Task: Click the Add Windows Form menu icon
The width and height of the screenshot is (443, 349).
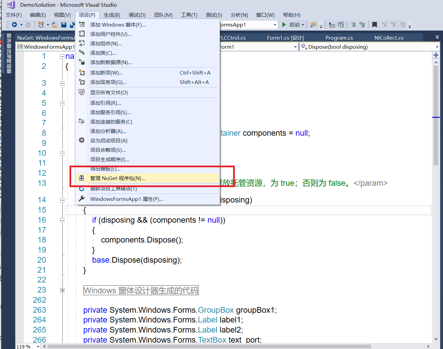Action: tap(82, 24)
